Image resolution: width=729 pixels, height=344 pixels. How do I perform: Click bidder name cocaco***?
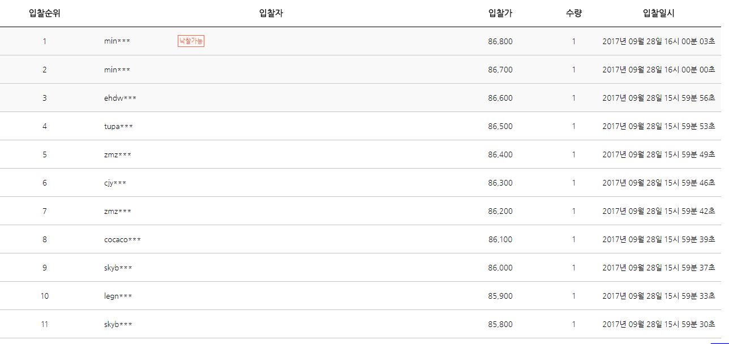[x=123, y=239]
